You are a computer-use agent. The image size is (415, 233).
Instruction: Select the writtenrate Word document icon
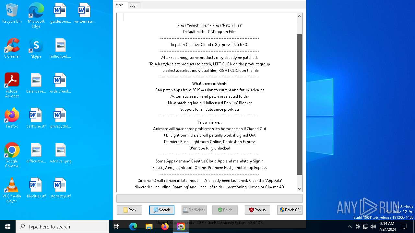point(85,14)
